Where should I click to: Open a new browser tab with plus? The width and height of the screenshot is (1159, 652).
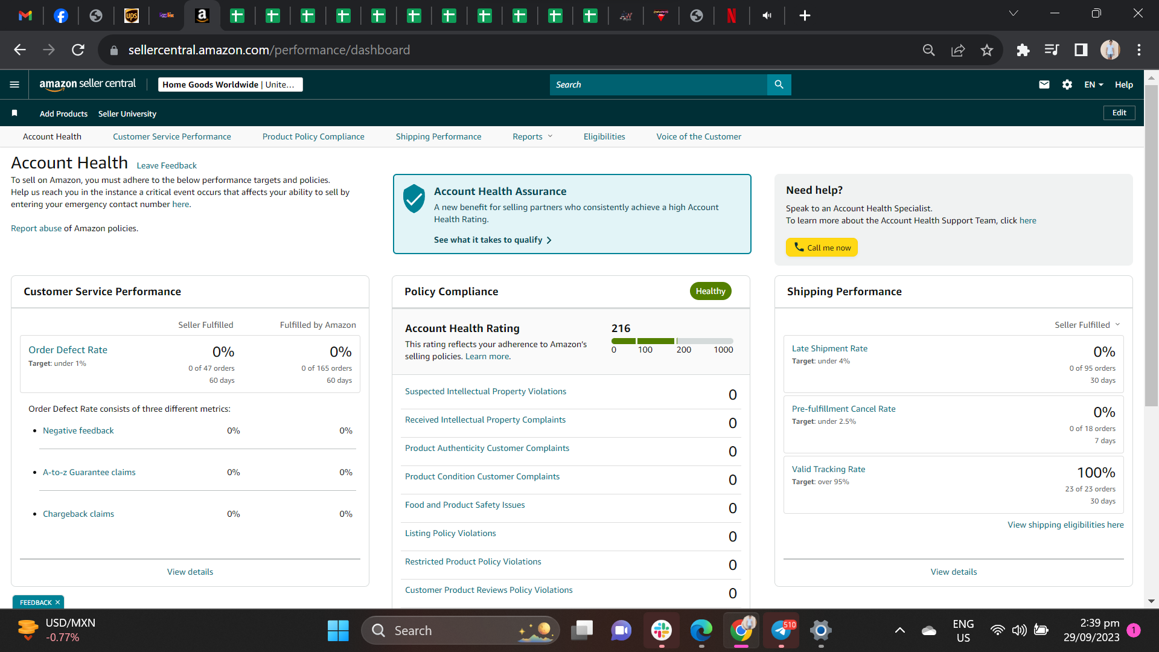pos(805,16)
